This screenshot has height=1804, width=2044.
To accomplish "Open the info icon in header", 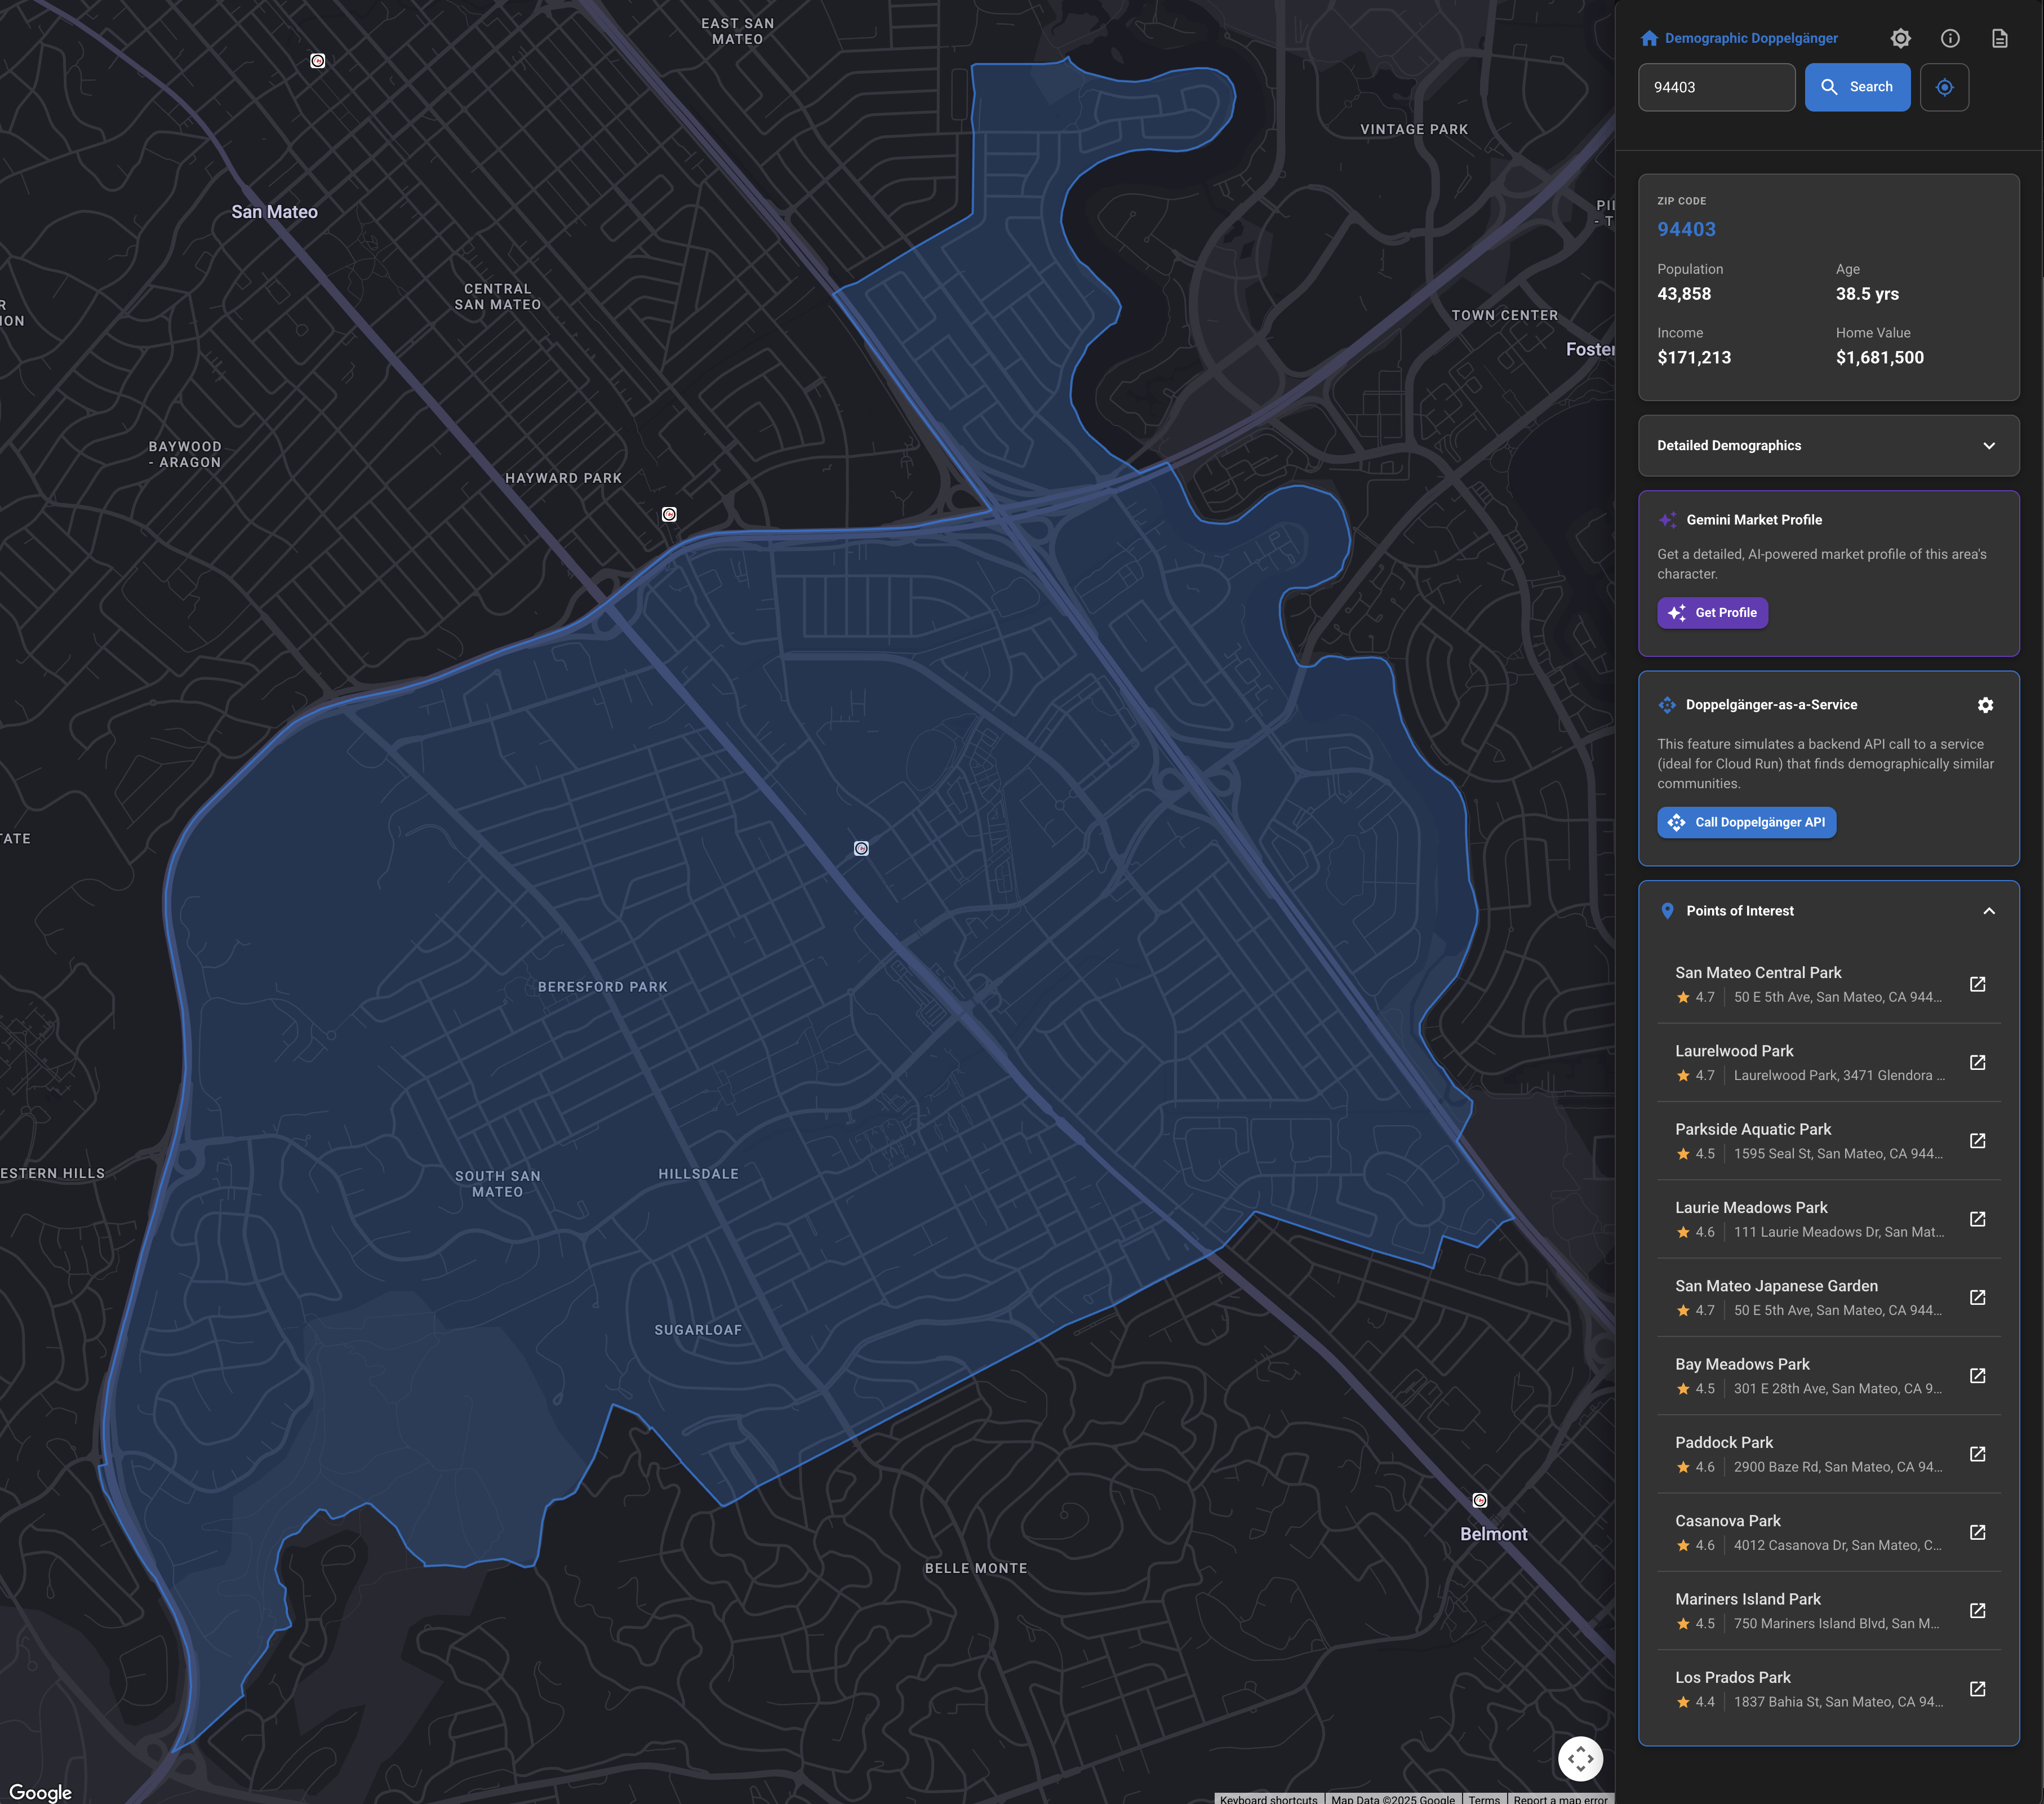I will [x=1949, y=38].
